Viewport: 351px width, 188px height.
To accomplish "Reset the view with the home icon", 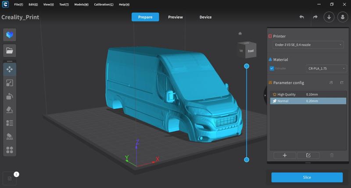I will [x=240, y=34].
